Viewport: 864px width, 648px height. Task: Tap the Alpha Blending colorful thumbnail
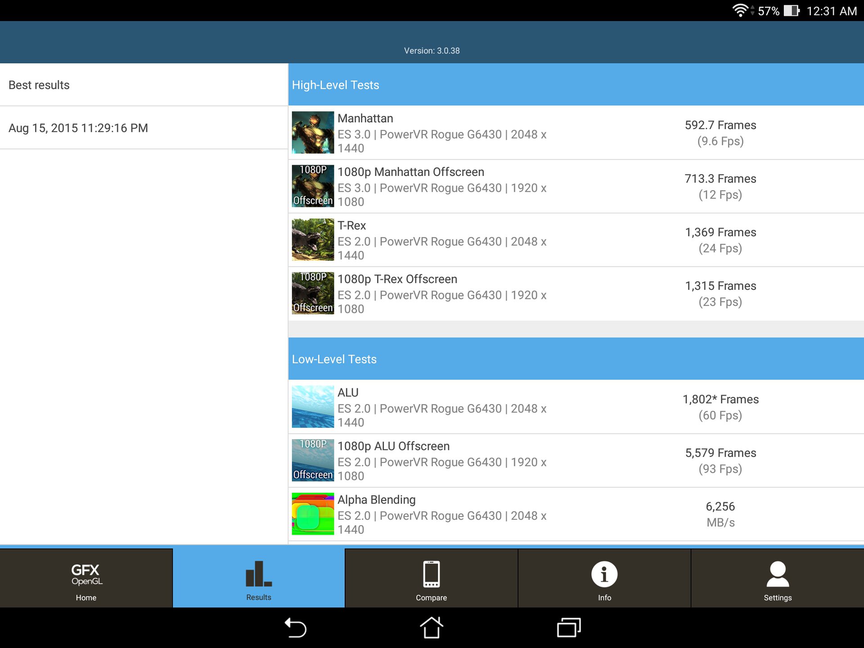[313, 514]
